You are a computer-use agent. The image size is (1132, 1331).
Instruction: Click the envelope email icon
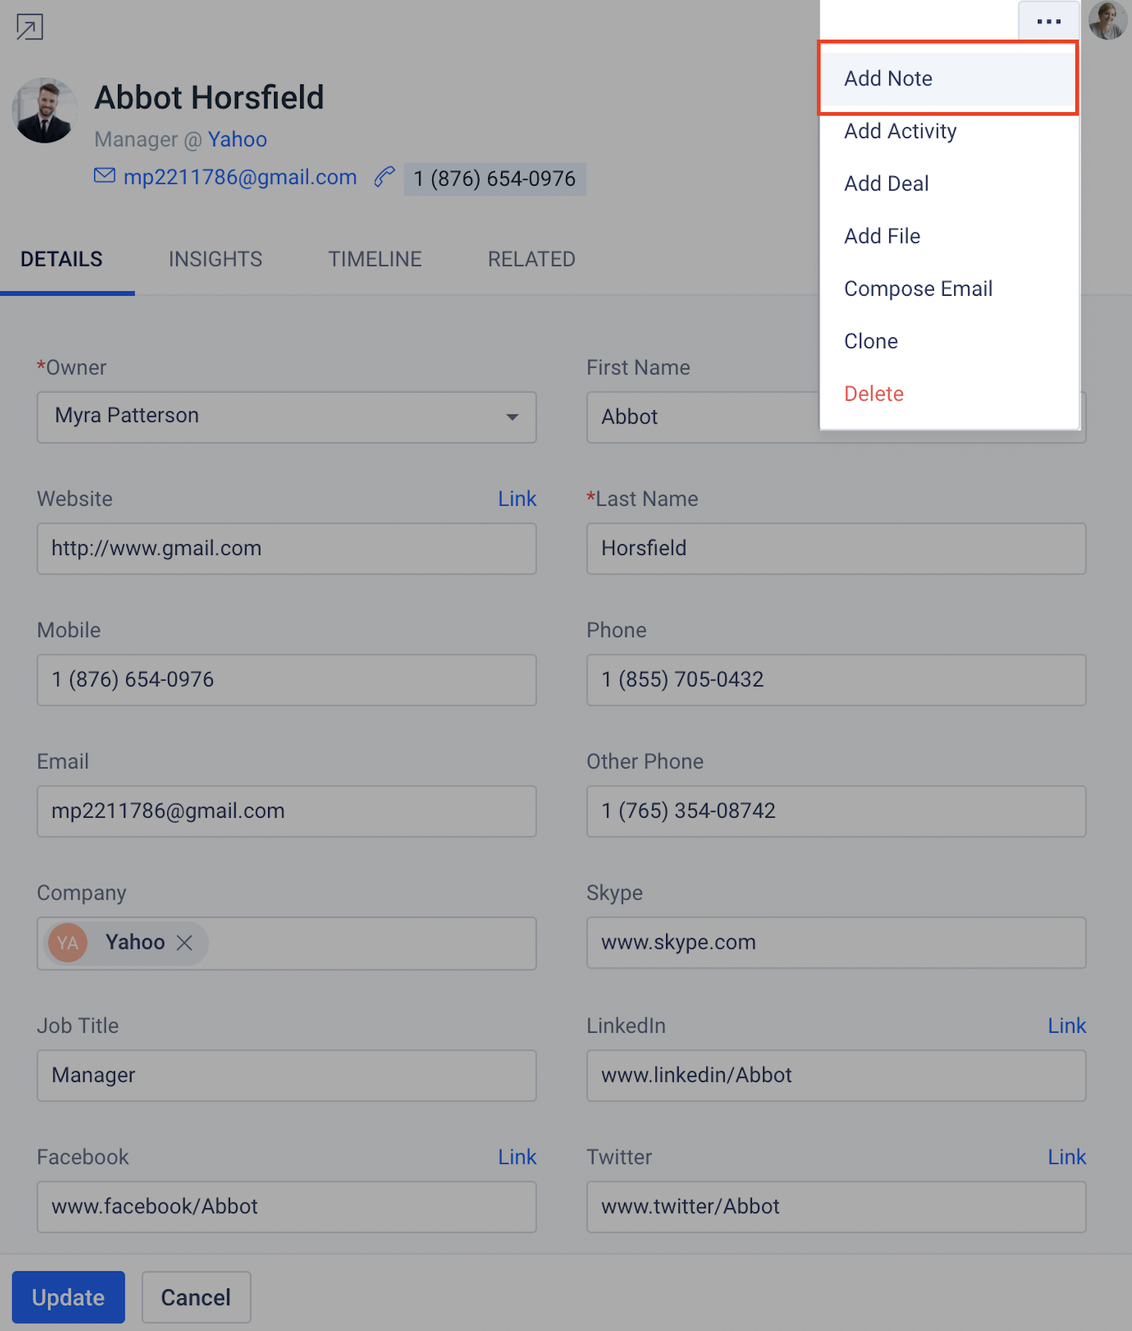coord(105,176)
